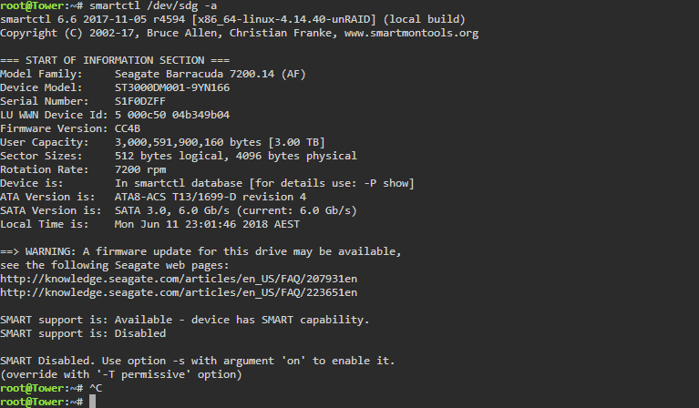
Task: Click the START OF INFORMATION SECTION header
Action: tap(115, 61)
